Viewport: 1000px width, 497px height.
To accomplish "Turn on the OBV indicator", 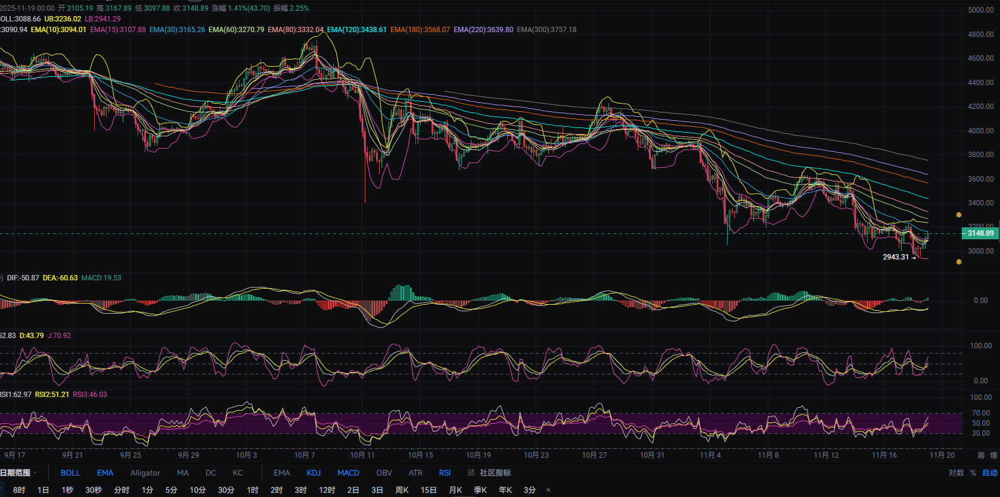I will tap(384, 473).
